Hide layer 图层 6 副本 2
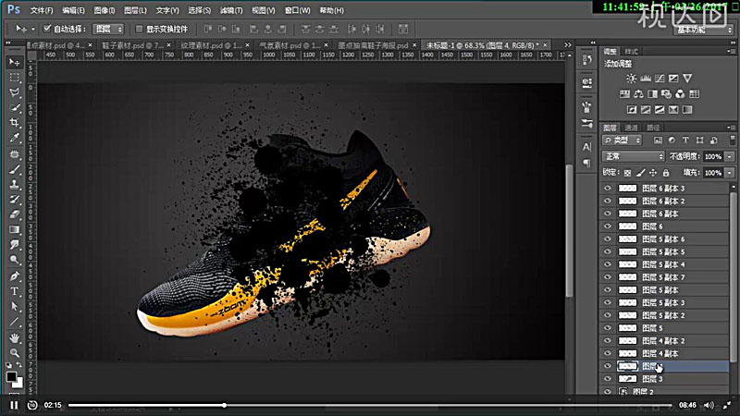This screenshot has height=416, width=740. click(608, 201)
